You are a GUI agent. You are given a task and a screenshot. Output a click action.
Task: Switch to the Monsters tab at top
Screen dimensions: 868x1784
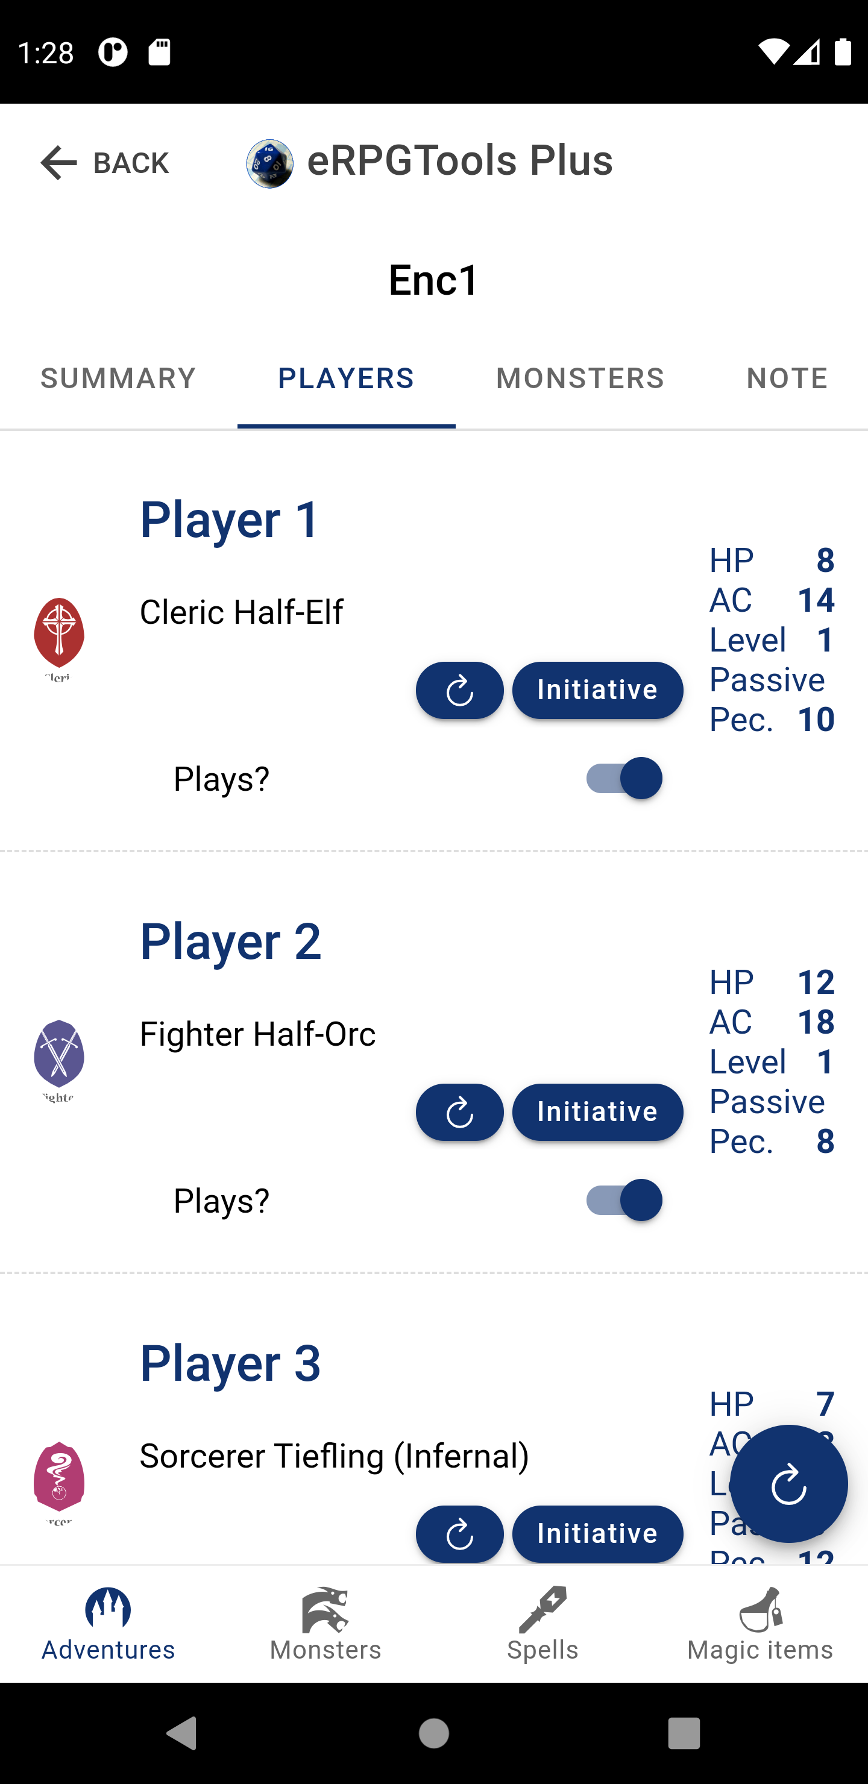580,378
